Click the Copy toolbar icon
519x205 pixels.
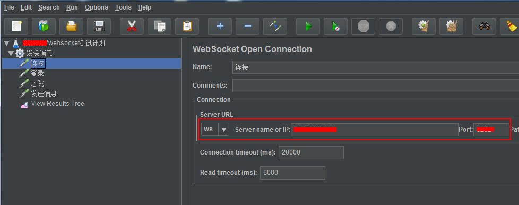coord(159,26)
